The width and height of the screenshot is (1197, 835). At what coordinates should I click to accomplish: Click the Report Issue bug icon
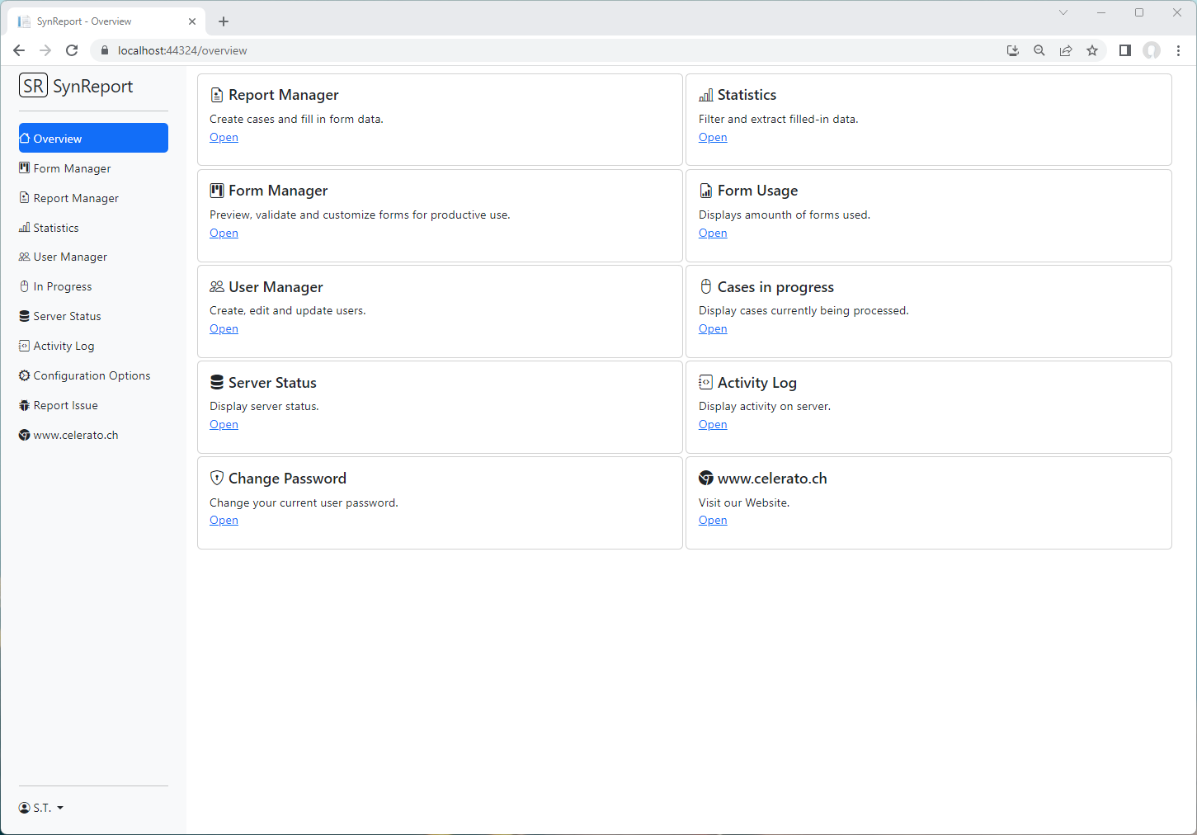(24, 405)
